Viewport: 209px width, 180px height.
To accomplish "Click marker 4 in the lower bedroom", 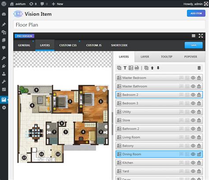I will click(x=83, y=132).
